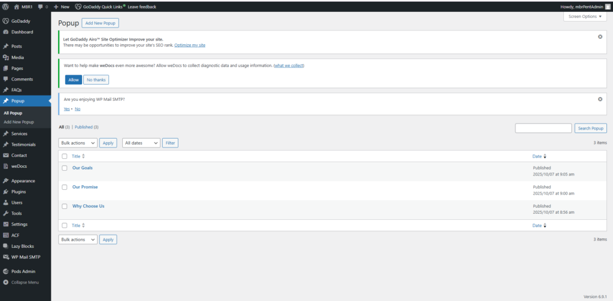Click the WordPress logo in admin bar
The image size is (613, 301).
click(6, 7)
